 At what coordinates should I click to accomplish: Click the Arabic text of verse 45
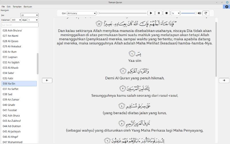pyautogui.click(x=136, y=24)
